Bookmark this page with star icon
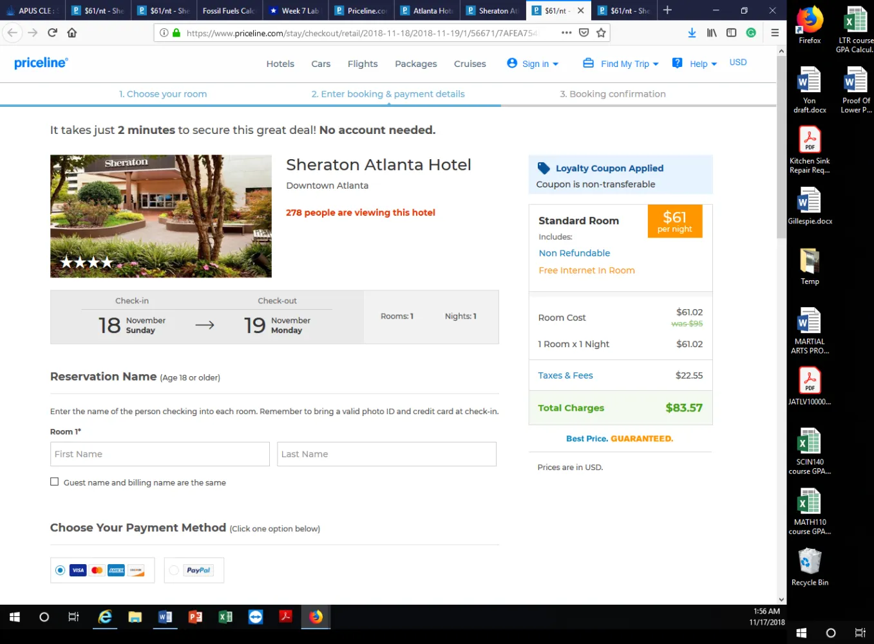This screenshot has width=874, height=644. (601, 33)
